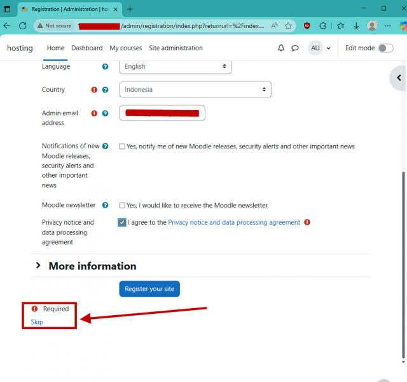Open the AU user avatar menu
The width and height of the screenshot is (407, 382).
click(x=315, y=48)
